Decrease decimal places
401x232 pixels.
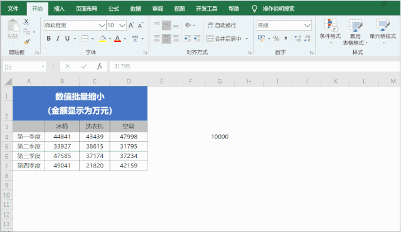tap(307, 39)
